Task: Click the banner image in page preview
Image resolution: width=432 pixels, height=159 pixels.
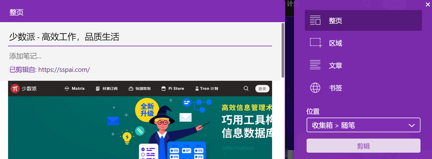Action: (x=140, y=127)
